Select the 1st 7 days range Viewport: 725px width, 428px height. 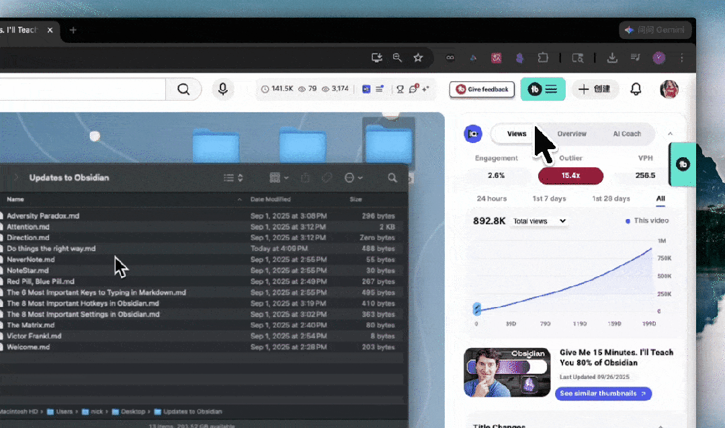tap(549, 198)
